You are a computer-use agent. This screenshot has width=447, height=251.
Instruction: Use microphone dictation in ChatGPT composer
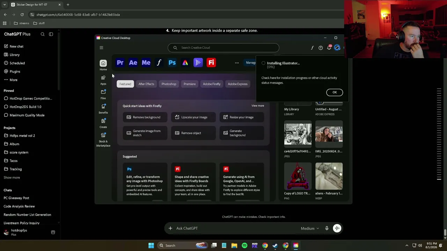(327, 228)
